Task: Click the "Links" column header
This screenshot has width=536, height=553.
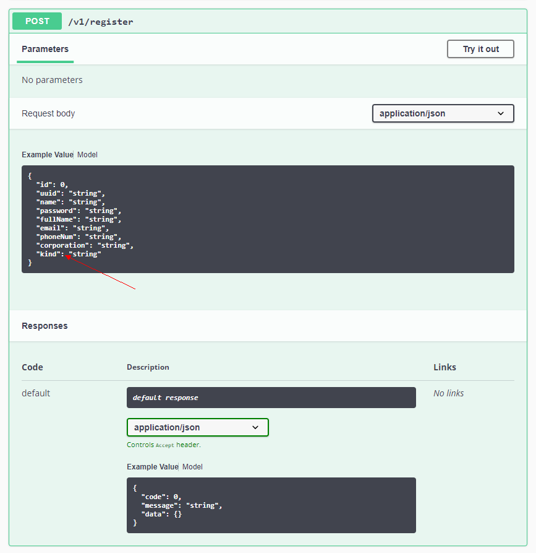Action: 445,367
